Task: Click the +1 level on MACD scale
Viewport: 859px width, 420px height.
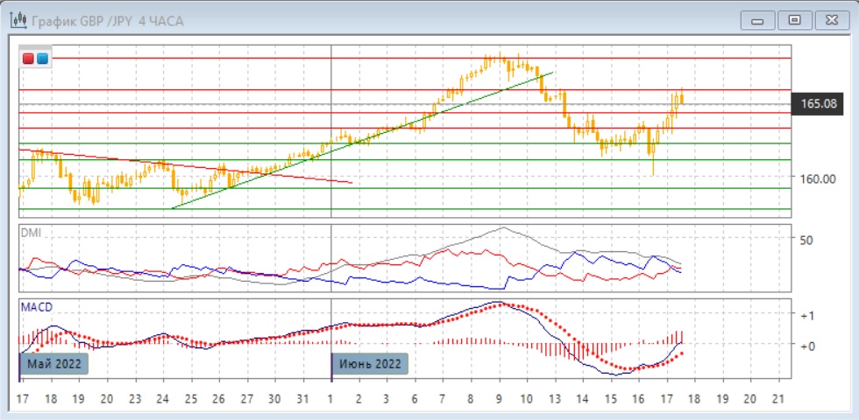Action: click(x=808, y=315)
